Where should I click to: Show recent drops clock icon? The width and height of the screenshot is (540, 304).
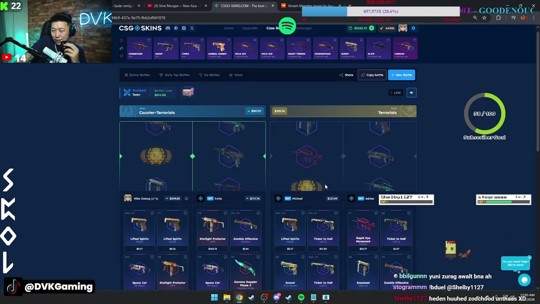(x=121, y=41)
